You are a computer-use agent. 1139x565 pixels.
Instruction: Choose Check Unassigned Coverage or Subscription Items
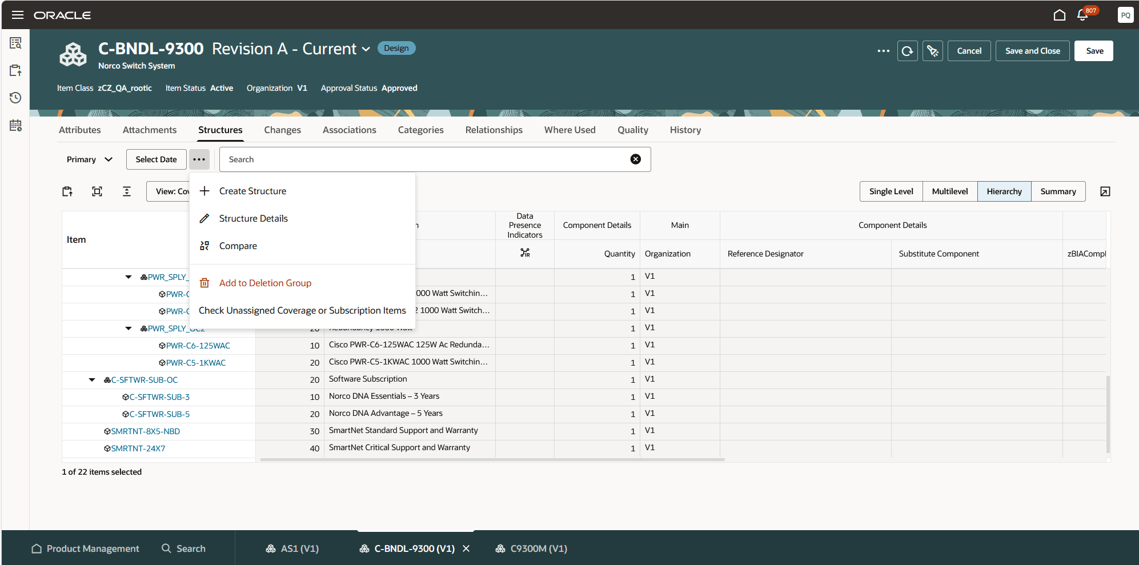[x=302, y=310]
